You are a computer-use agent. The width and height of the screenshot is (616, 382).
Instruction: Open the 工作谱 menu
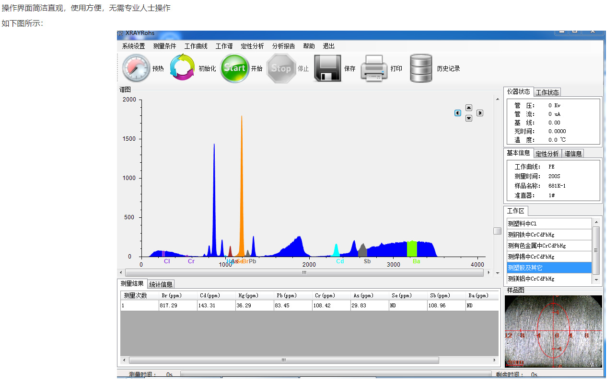coord(224,46)
